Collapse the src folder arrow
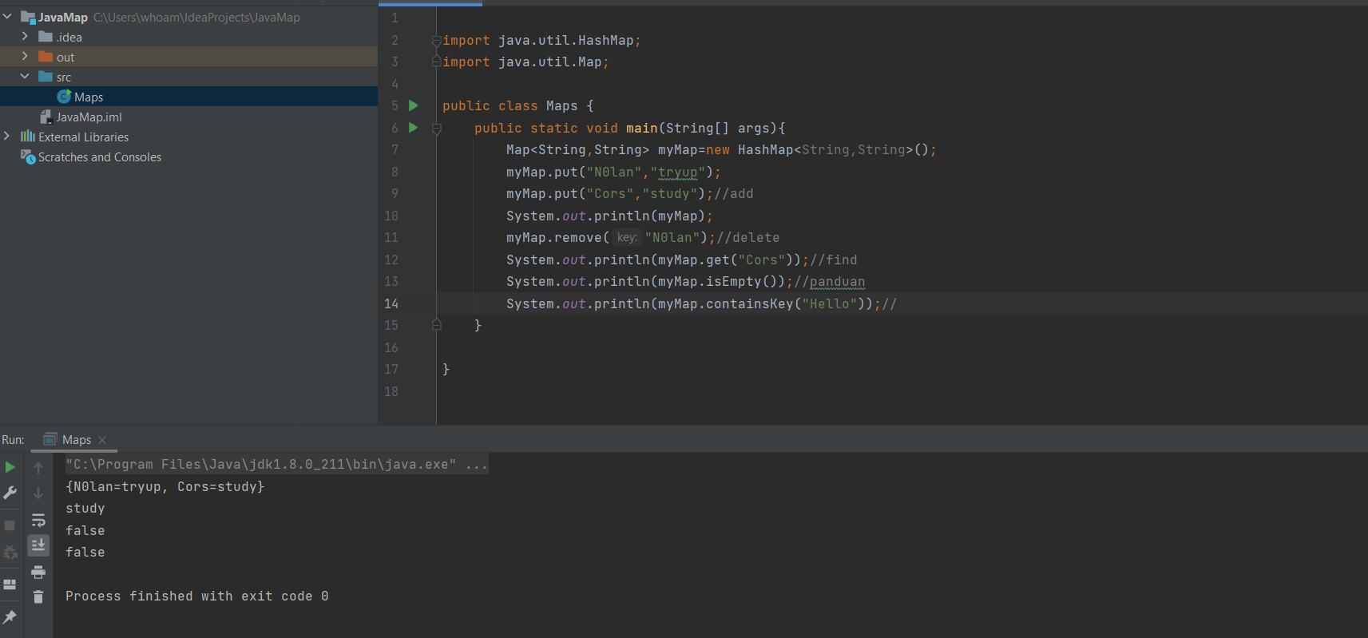This screenshot has height=638, width=1368. click(x=25, y=77)
